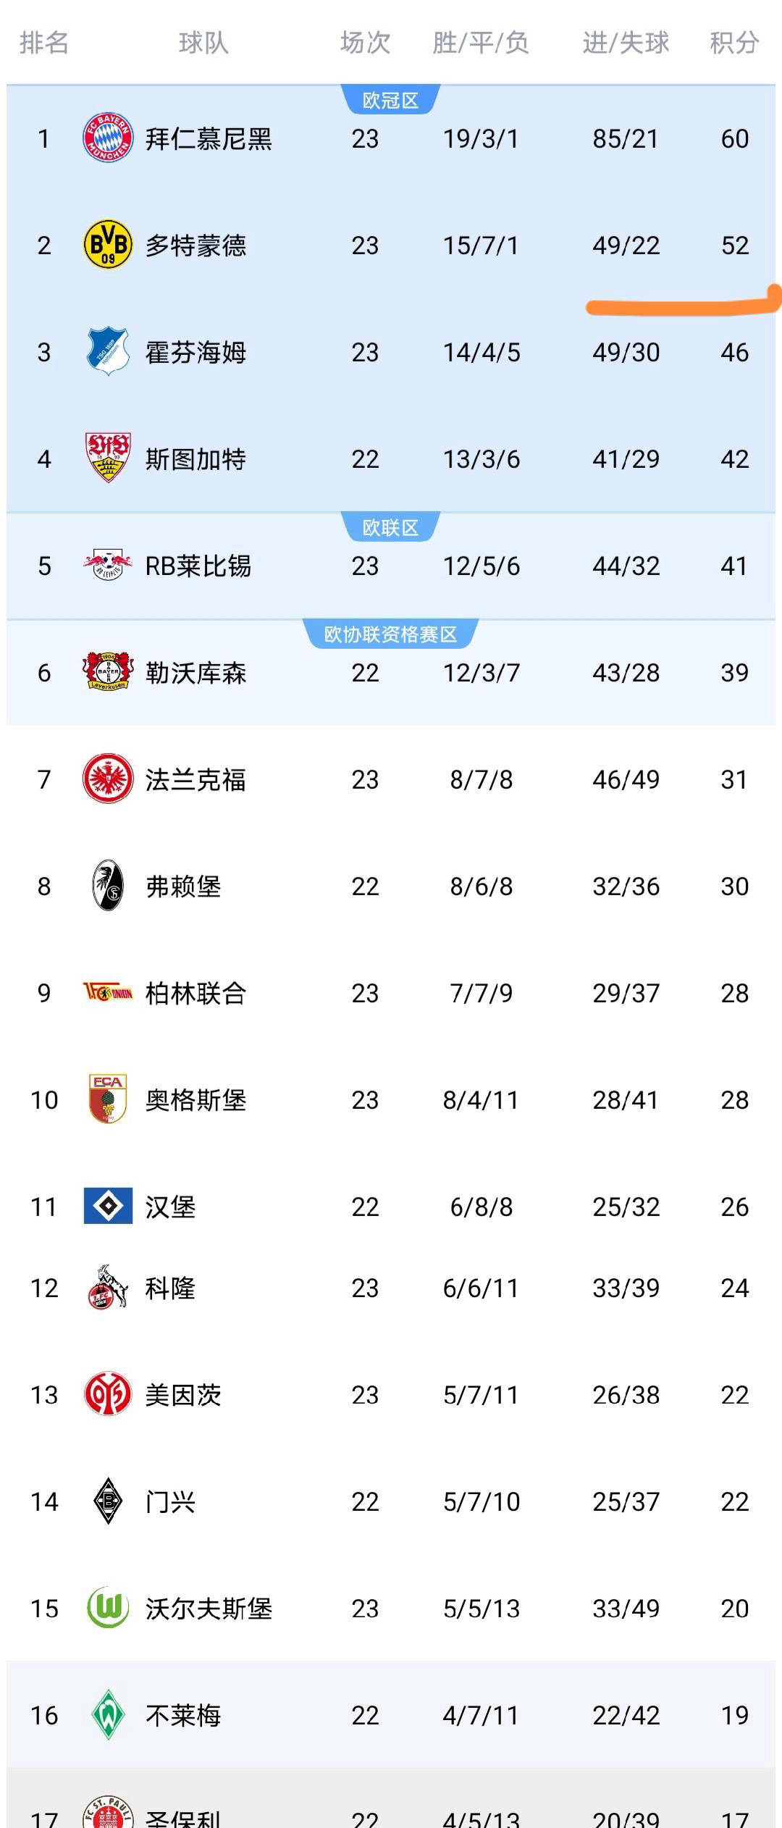Select the Eintracht Frankfurt eagle crest
The height and width of the screenshot is (1828, 782).
pos(108,779)
